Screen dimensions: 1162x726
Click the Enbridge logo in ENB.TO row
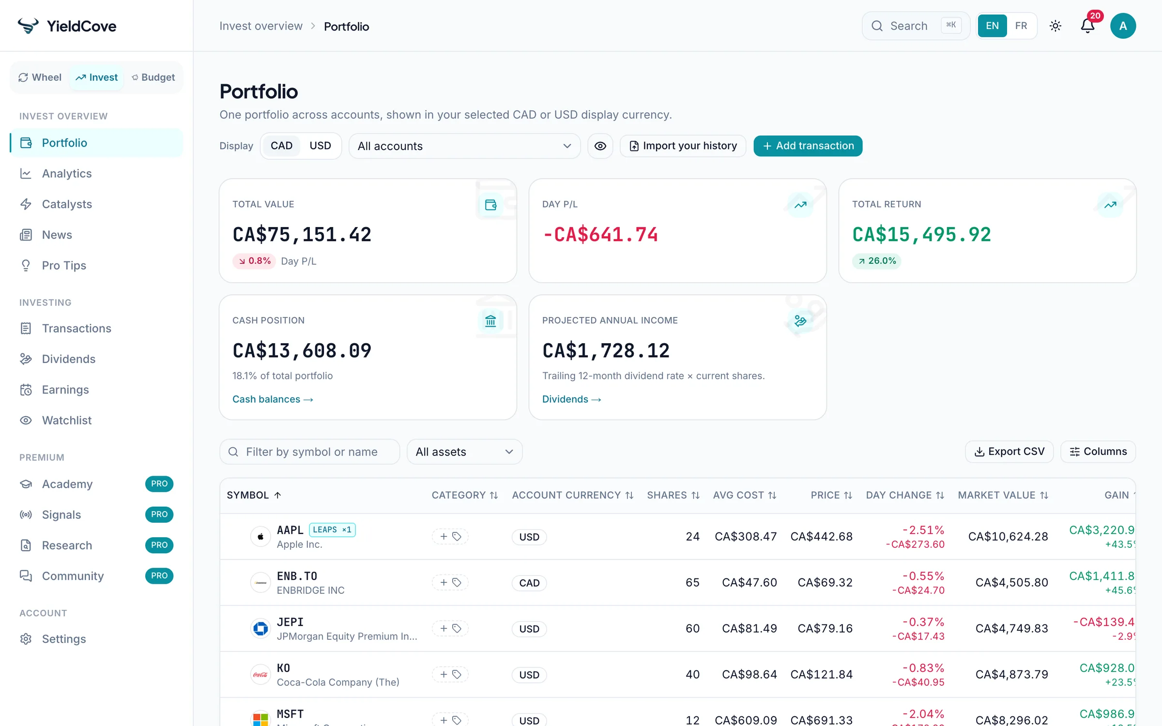pyautogui.click(x=260, y=582)
